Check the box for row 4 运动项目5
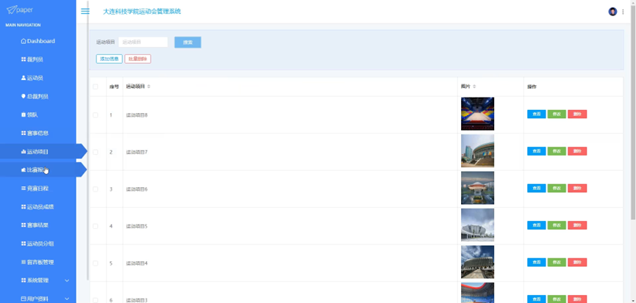Viewport: 636px width, 303px height. click(96, 226)
